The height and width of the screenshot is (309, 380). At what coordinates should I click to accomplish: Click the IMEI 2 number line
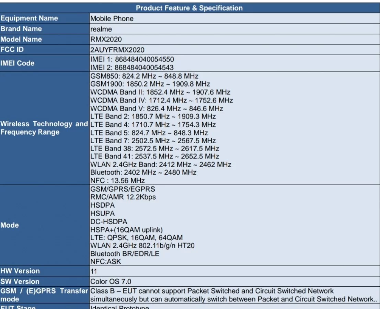click(132, 68)
